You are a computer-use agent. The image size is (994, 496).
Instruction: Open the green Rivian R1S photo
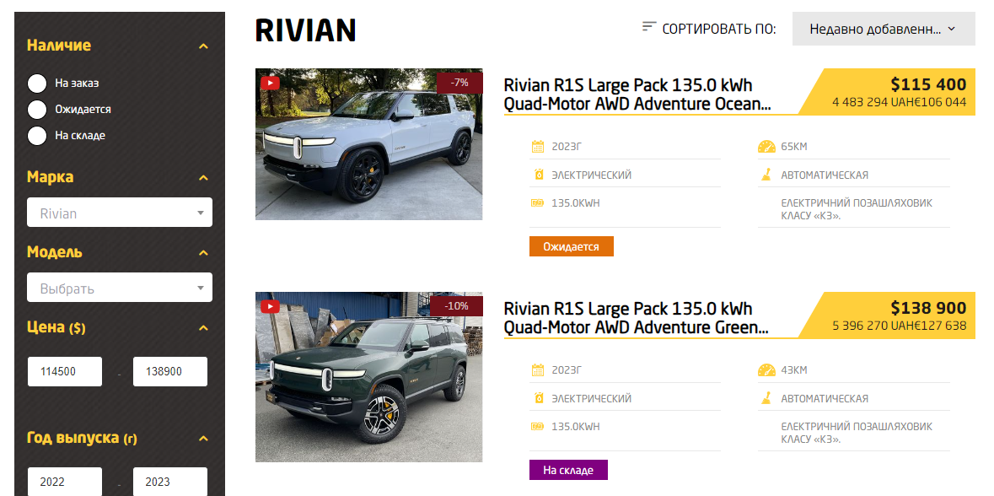(369, 377)
